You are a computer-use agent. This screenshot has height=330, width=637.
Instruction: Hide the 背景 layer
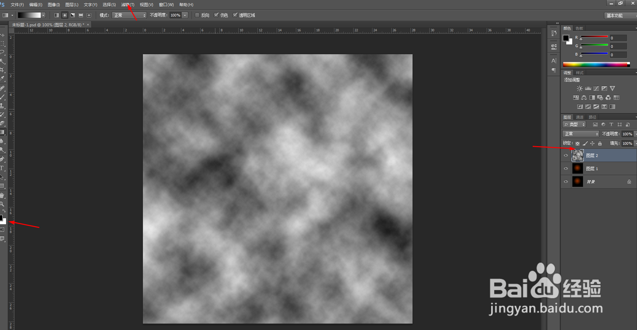coord(566,182)
